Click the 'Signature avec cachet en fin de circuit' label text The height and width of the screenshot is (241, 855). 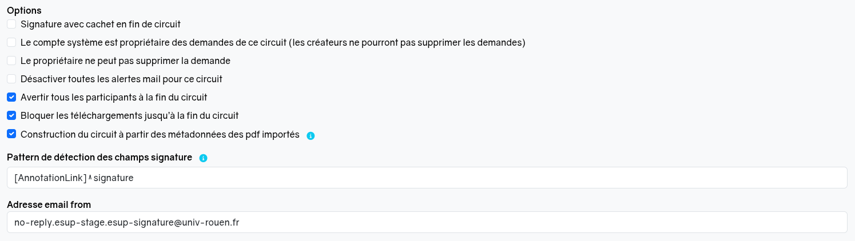tap(100, 24)
